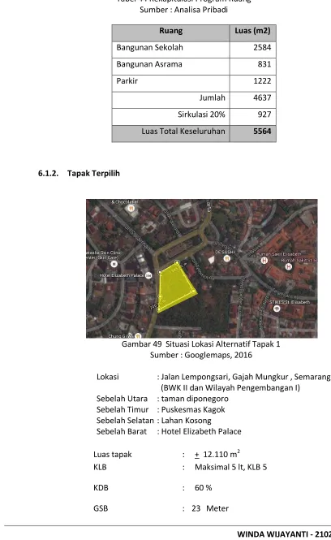Click the value 1222 in the table

coord(262,81)
